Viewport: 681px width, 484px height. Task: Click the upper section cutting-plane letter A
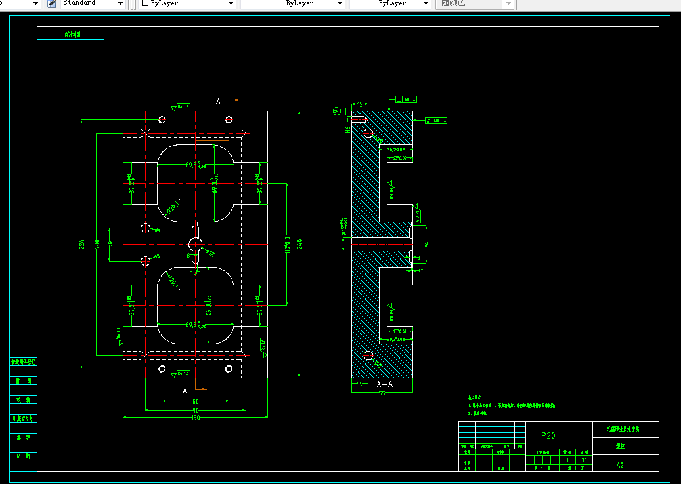(x=218, y=102)
